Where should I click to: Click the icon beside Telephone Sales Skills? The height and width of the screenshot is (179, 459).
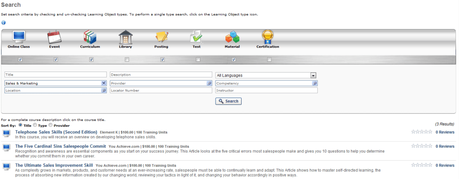(6, 133)
